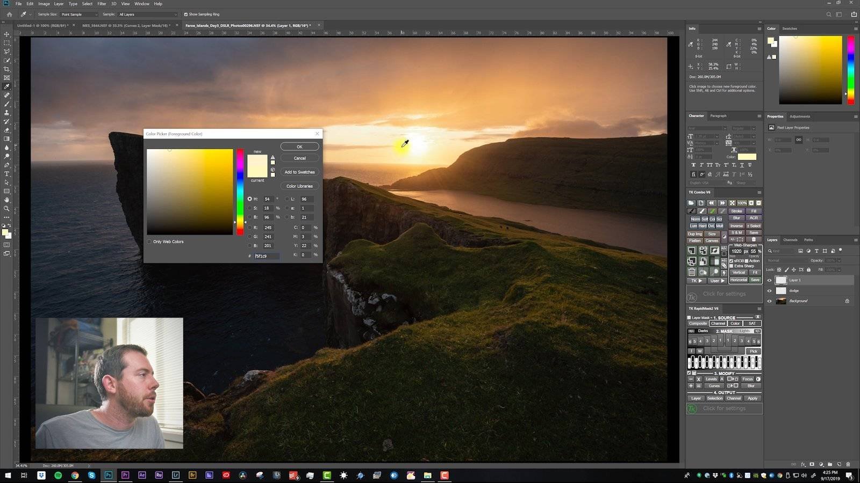
Task: Open the Sample Size dropdown
Action: pyautogui.click(x=79, y=14)
